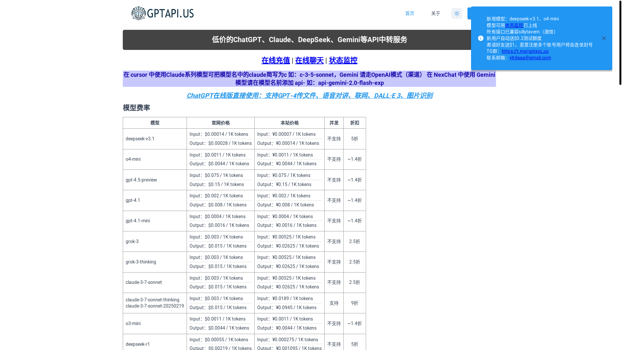Click the cursor/Claude usage note banner
This screenshot has width=622, height=350.
click(x=309, y=79)
